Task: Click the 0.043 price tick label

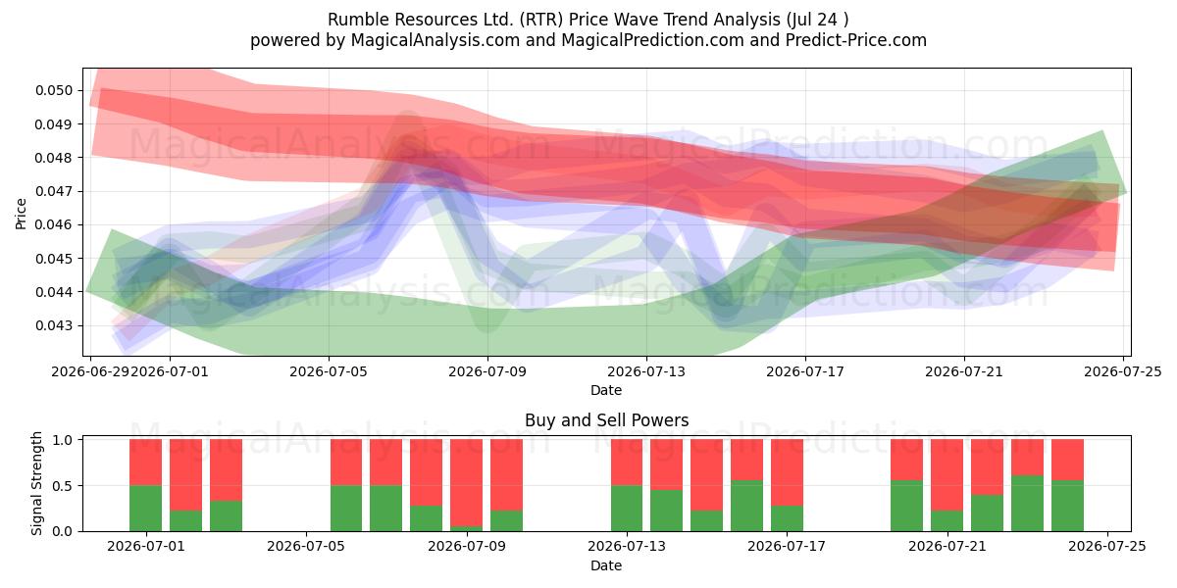Action: point(56,325)
